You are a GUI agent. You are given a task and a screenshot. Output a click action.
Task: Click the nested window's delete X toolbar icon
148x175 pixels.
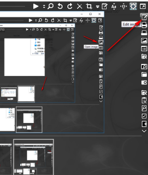coord(59,20)
